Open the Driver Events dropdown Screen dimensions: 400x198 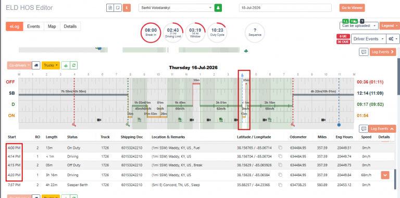click(369, 39)
